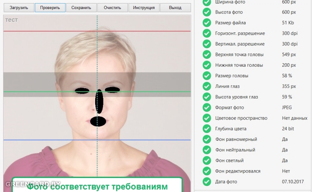
Task: Click green checkmark next to Размер головы
Action: tap(207, 76)
